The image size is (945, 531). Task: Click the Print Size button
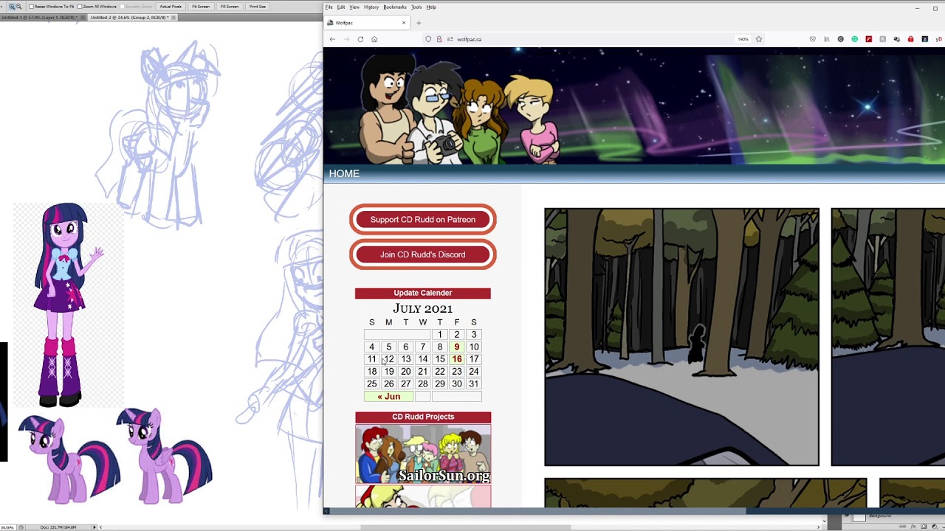(x=258, y=7)
